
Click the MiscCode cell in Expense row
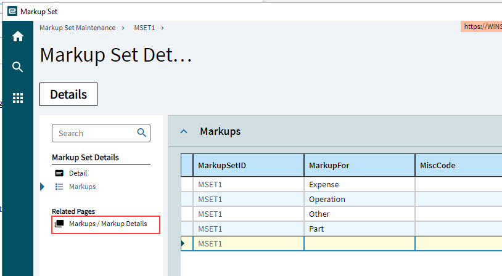(x=459, y=185)
